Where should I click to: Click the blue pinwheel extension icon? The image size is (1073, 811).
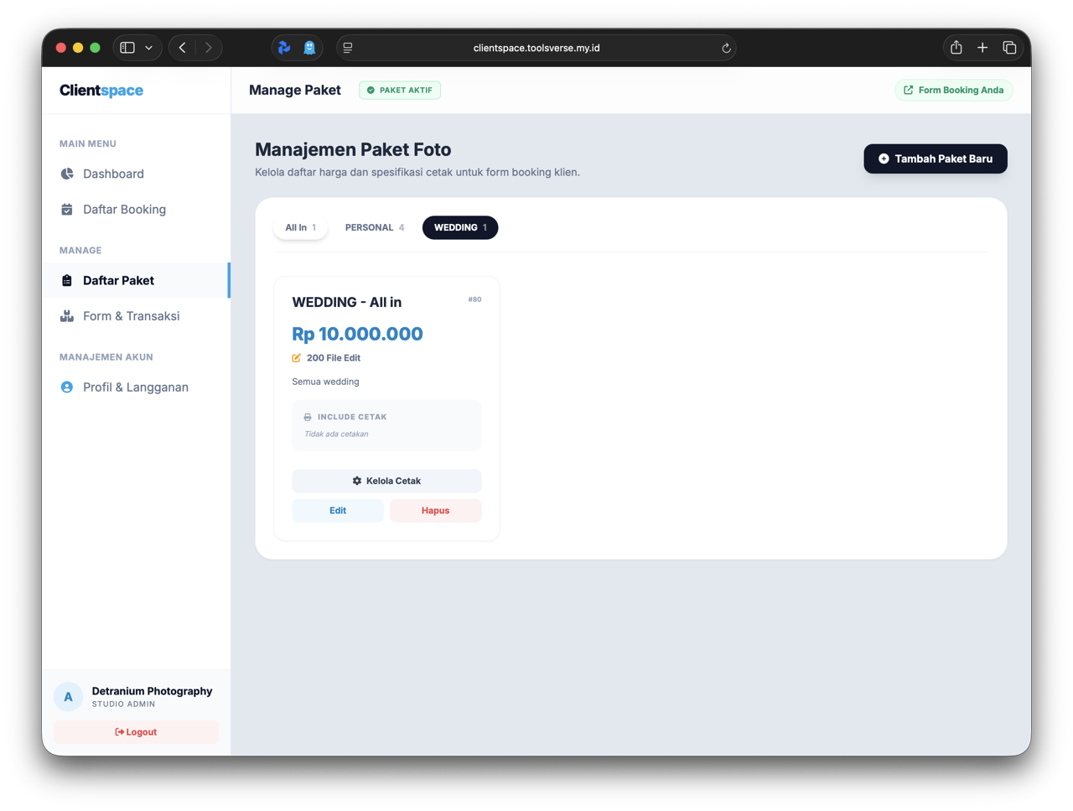click(x=284, y=48)
